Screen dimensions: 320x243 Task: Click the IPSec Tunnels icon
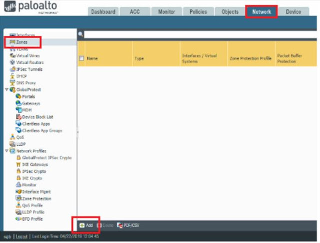(12, 69)
